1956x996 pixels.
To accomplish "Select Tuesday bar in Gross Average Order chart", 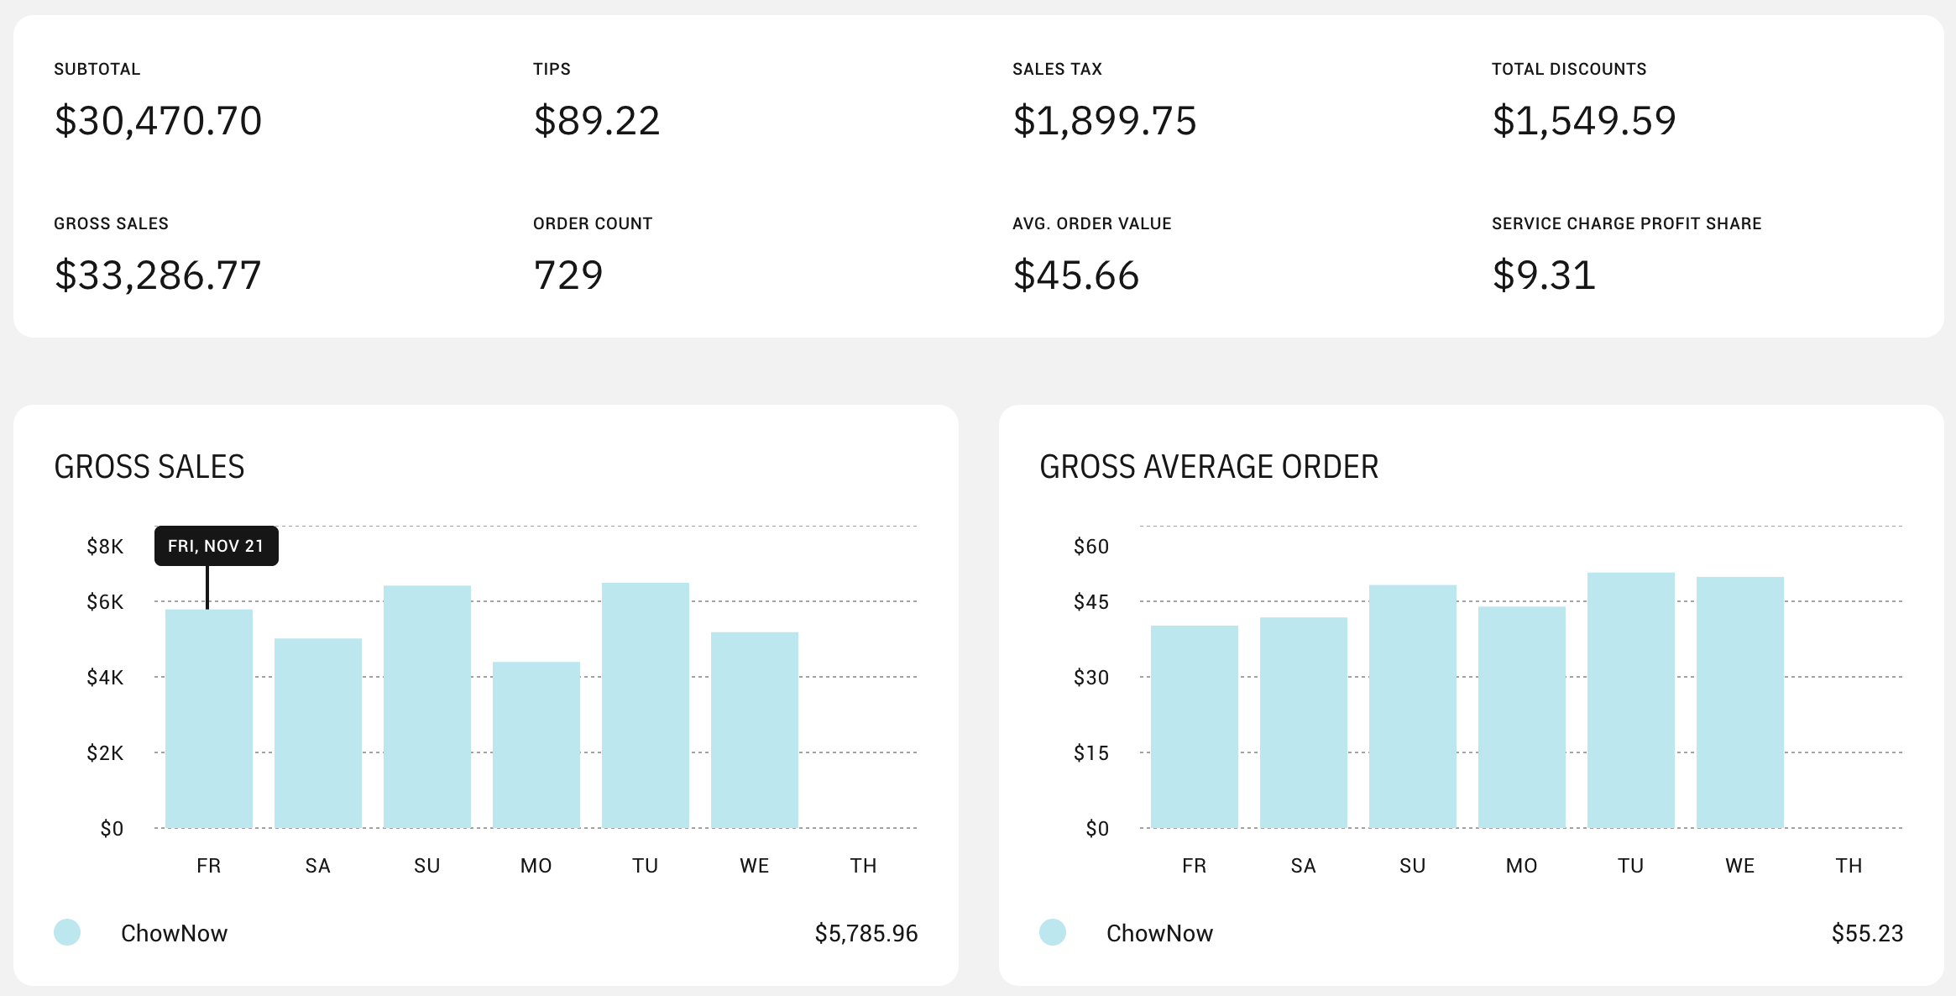I will [1630, 699].
